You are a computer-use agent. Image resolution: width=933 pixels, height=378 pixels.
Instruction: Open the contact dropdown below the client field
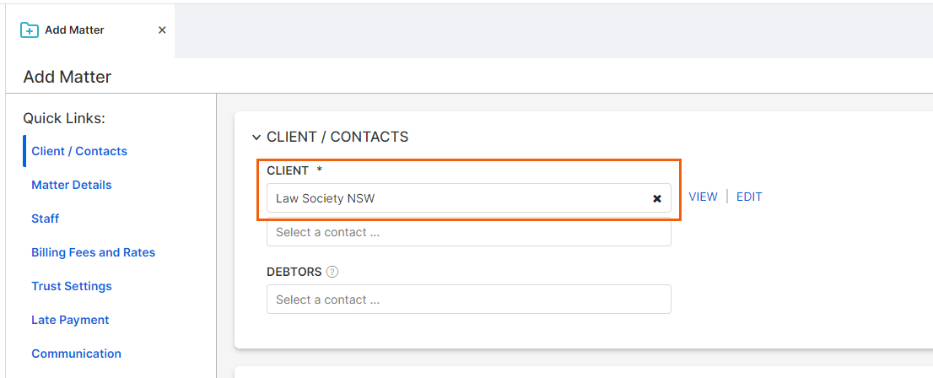pos(469,232)
